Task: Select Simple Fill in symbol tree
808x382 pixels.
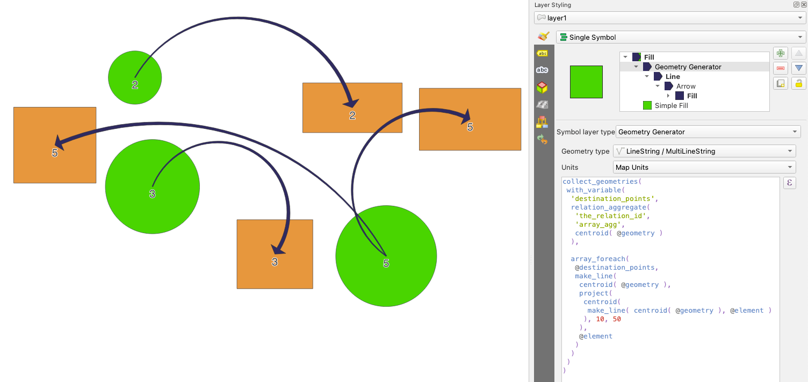Action: point(671,106)
